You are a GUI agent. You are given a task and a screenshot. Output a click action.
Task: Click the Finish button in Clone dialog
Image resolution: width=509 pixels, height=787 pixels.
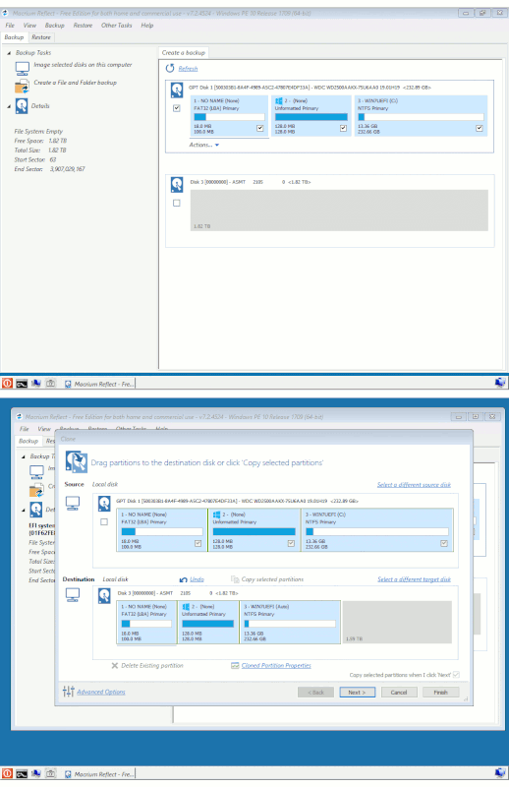(x=441, y=693)
